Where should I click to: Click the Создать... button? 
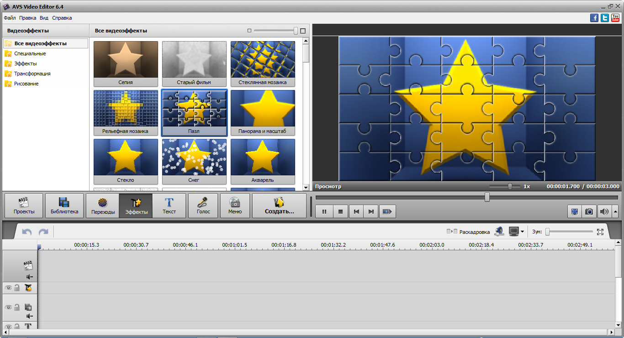tap(279, 206)
